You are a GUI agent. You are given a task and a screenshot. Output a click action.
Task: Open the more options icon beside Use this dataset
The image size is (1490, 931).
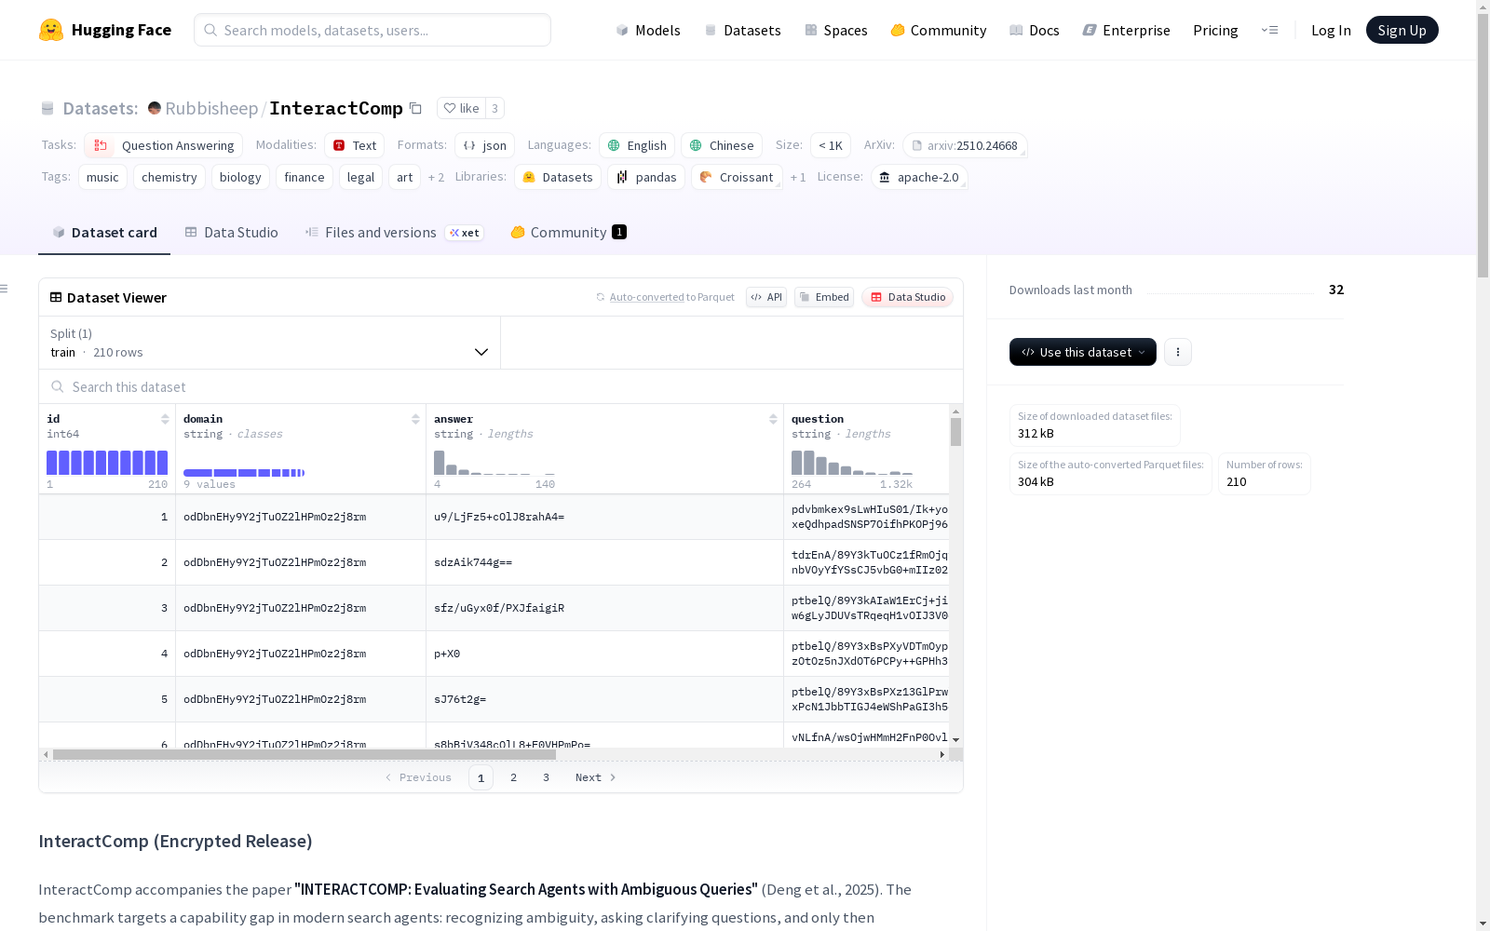pos(1178,352)
